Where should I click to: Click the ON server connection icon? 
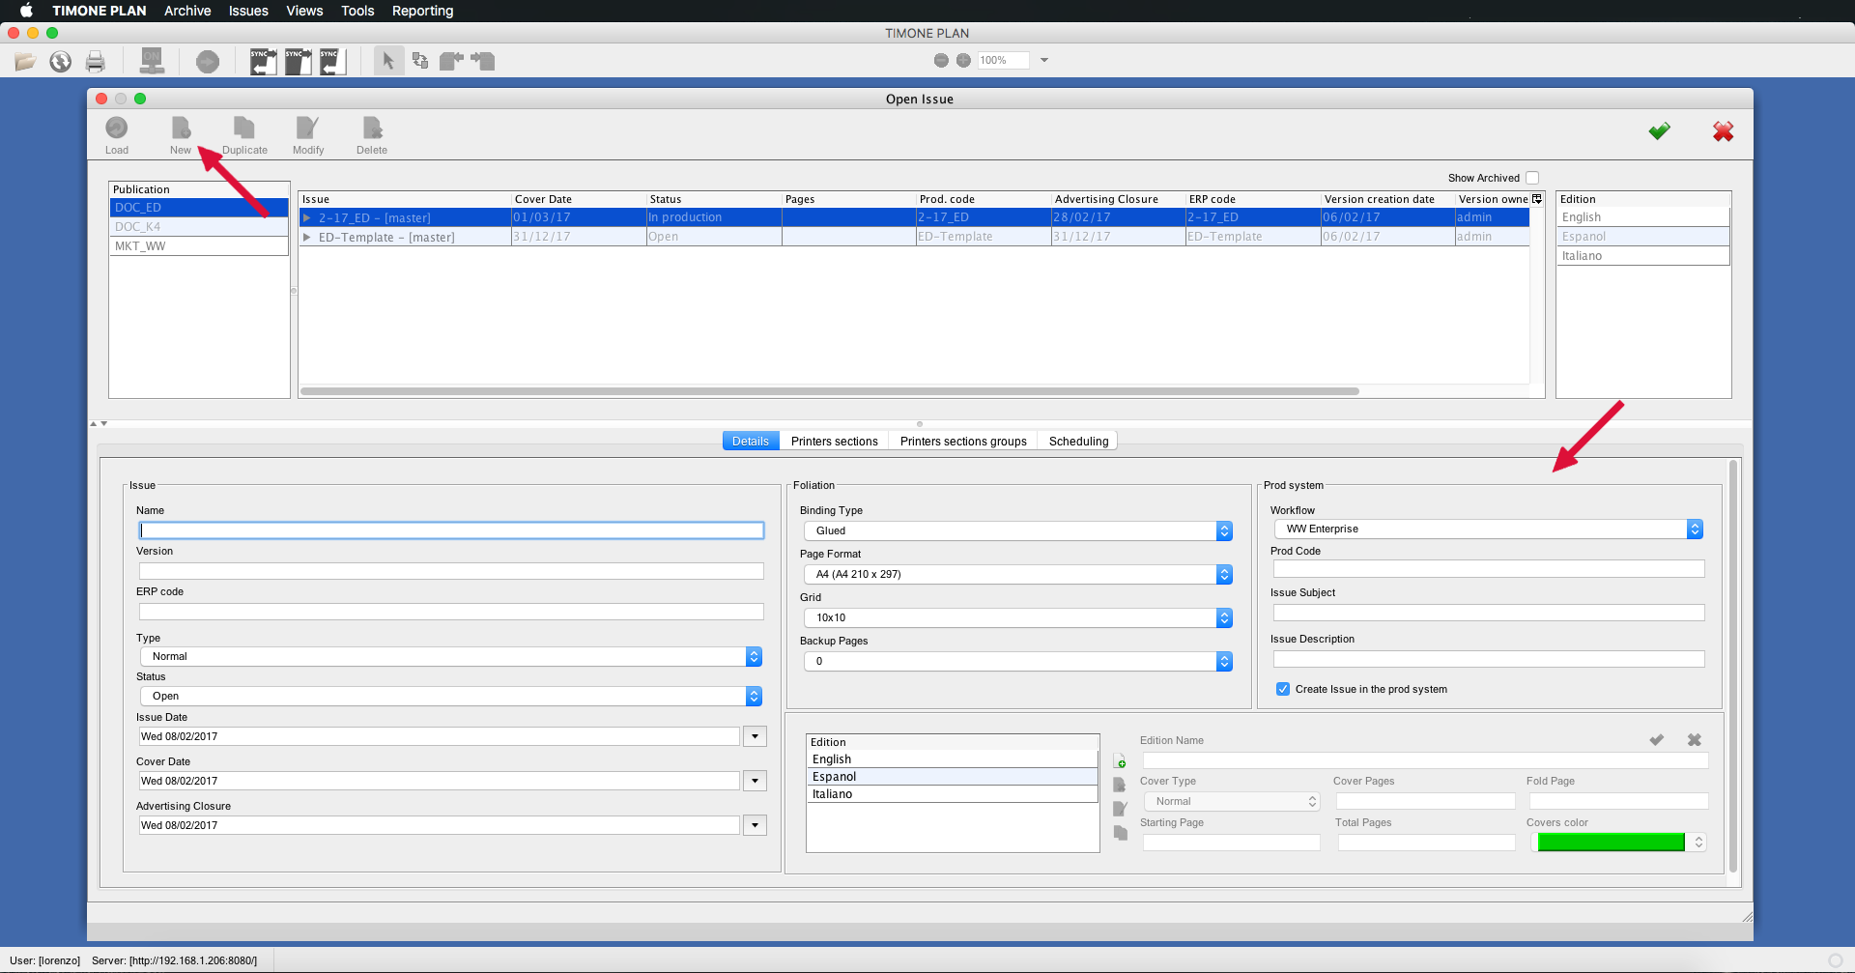point(152,61)
